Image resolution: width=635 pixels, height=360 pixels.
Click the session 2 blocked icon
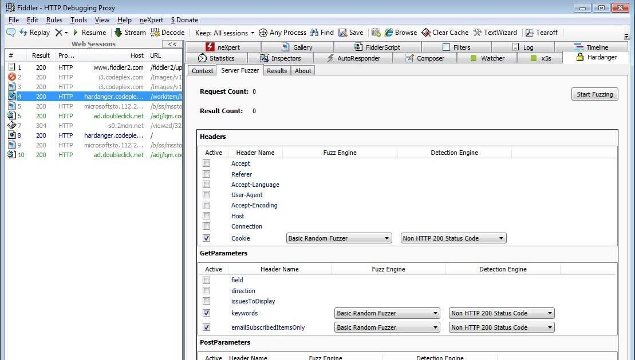click(x=12, y=77)
